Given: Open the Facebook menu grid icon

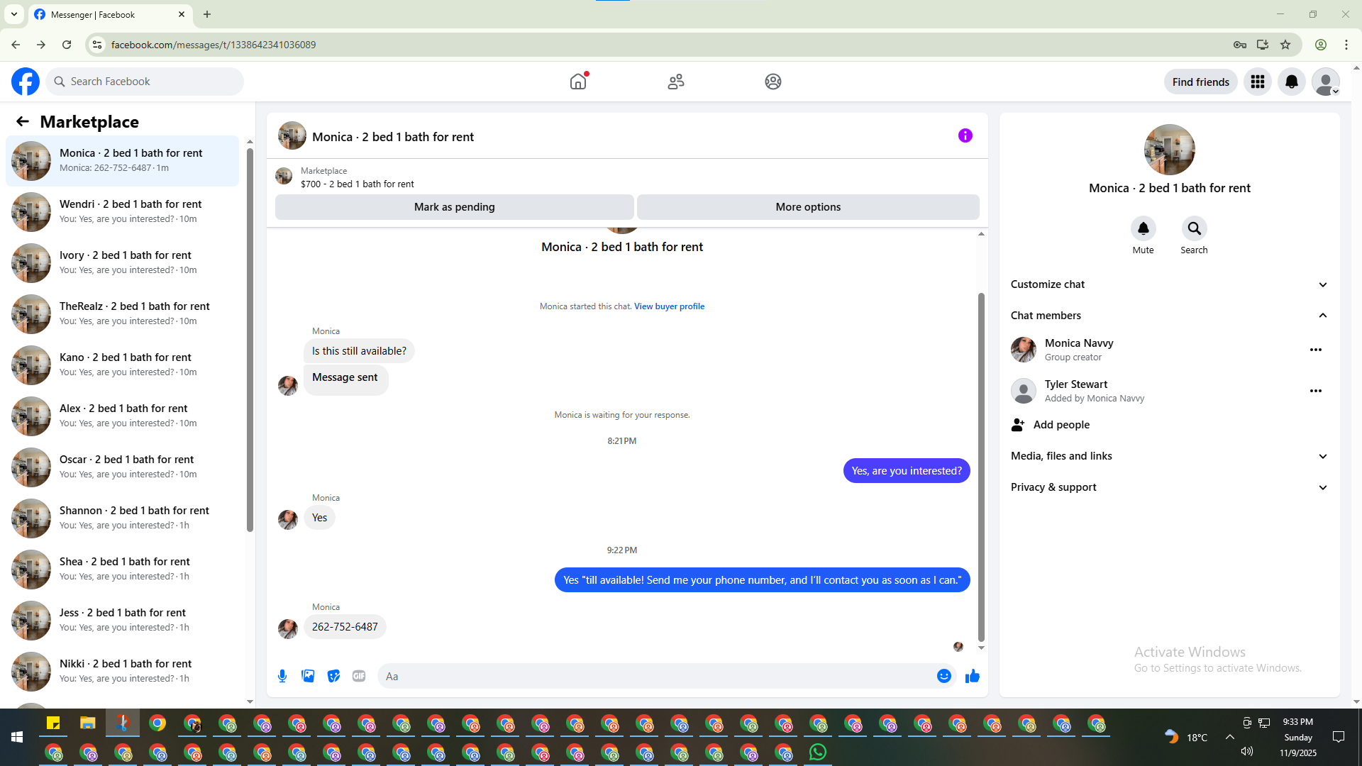Looking at the screenshot, I should click(x=1258, y=82).
